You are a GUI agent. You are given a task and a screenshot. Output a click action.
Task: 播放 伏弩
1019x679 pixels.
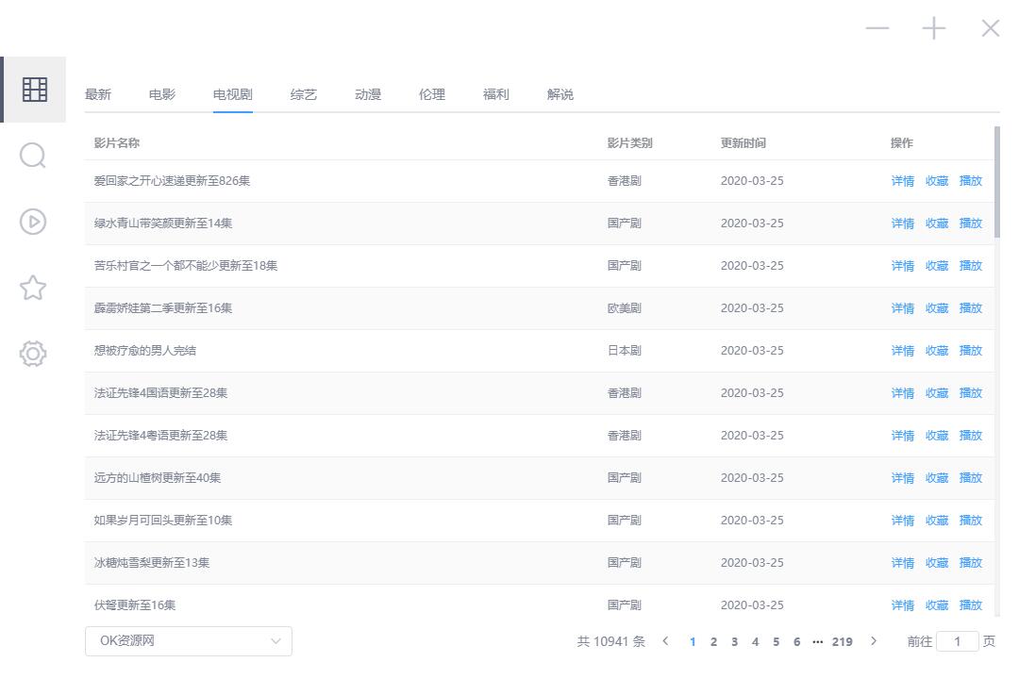[x=971, y=604]
